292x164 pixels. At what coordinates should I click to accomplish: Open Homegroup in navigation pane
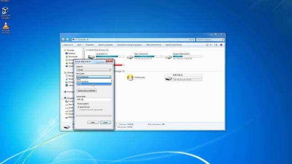tap(69, 92)
